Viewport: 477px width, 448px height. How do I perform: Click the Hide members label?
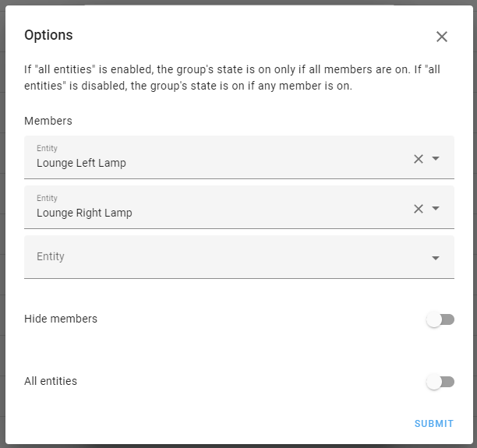click(x=61, y=319)
